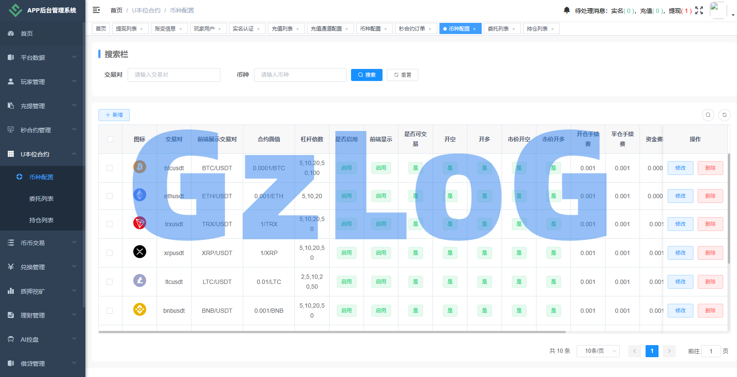Viewport: 737px width, 377px height.
Task: Open the user avatar image
Action: 718,10
